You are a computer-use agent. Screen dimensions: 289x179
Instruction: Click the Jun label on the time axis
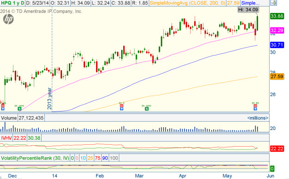point(270,176)
